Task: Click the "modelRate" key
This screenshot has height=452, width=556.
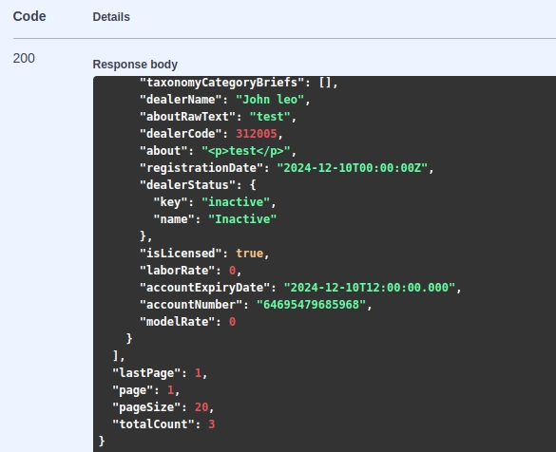Action: [x=178, y=322]
